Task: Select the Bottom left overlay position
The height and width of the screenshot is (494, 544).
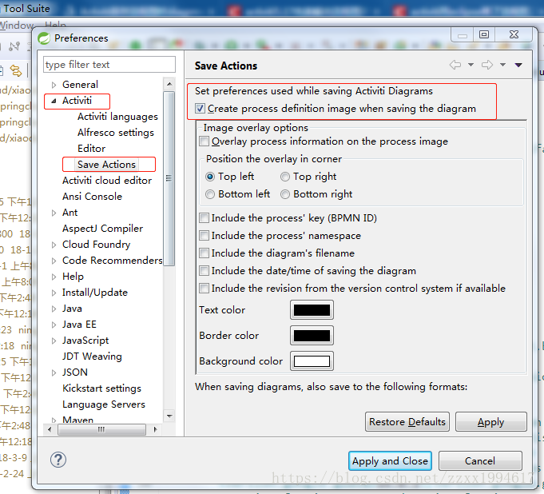Action: coord(210,194)
